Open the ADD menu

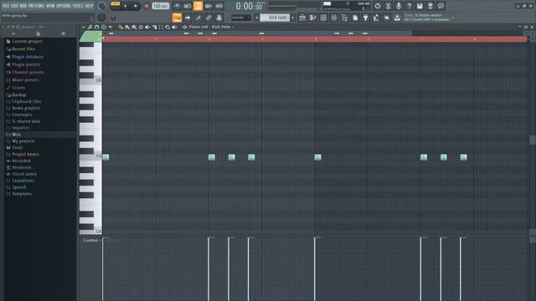pyautogui.click(x=23, y=6)
